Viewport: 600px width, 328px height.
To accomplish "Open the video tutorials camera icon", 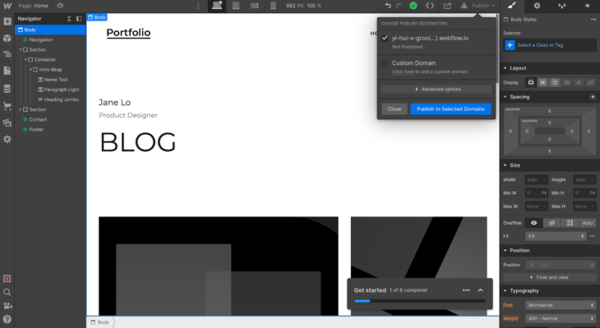I will coord(7,306).
